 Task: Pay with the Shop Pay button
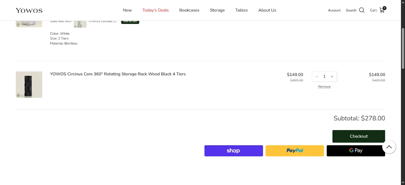point(234,151)
